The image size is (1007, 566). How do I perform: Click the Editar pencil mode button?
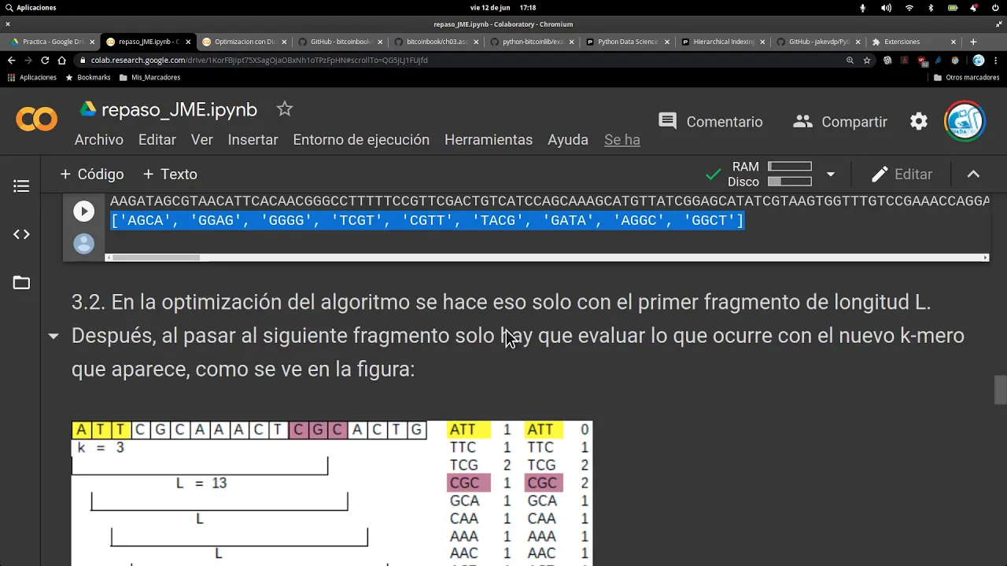tap(902, 174)
